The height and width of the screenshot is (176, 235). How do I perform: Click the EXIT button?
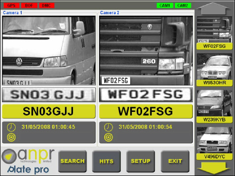(175, 161)
